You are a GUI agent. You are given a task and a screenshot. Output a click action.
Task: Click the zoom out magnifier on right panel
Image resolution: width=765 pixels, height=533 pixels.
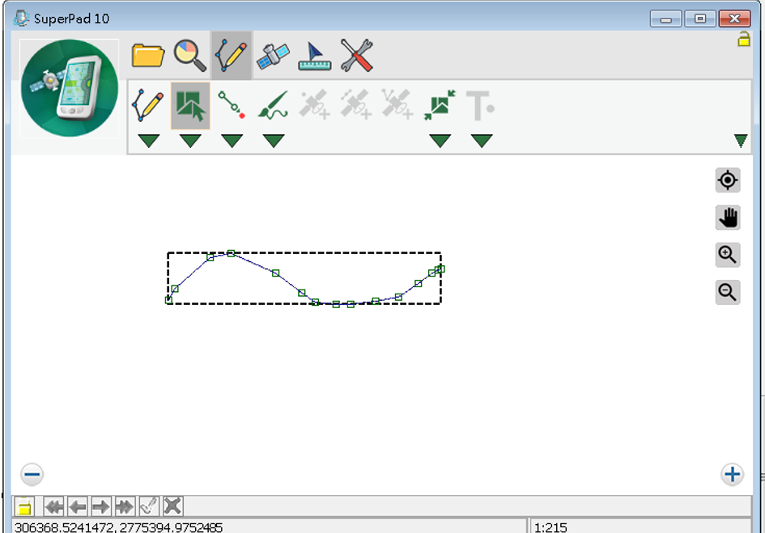(728, 292)
